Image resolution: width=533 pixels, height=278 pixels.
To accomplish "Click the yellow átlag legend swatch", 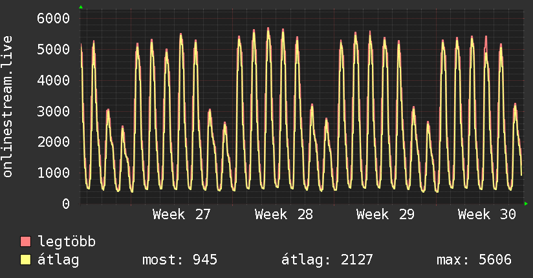I will tap(25, 260).
